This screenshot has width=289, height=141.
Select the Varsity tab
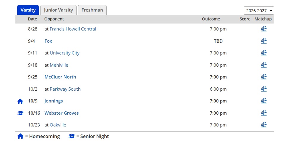pyautogui.click(x=28, y=10)
